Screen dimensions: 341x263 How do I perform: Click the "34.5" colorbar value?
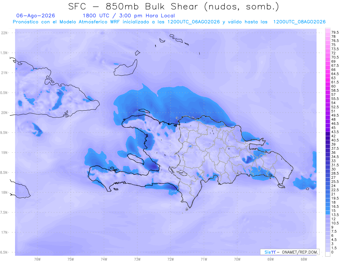coord(335,157)
